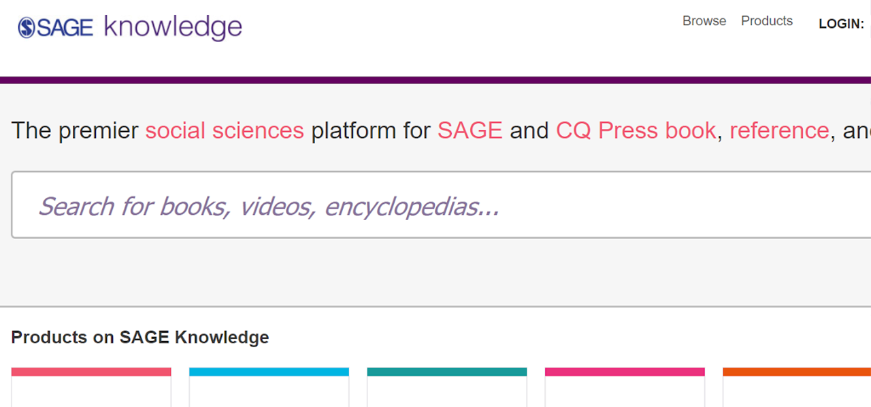This screenshot has width=871, height=407.
Task: Select the product card with orange bar
Action: pyautogui.click(x=797, y=387)
